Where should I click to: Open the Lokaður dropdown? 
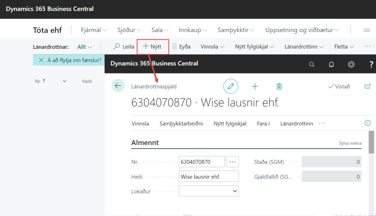click(208, 191)
